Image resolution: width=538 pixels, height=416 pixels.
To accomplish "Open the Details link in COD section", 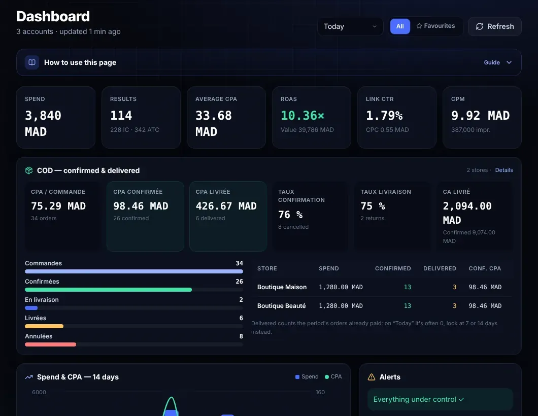I will pyautogui.click(x=503, y=170).
